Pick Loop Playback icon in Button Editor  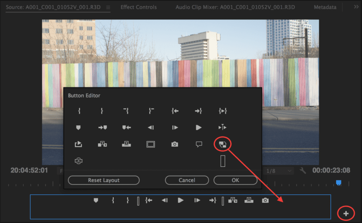point(78,144)
